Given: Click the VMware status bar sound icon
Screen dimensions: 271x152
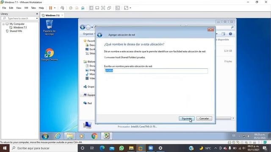Looking at the screenshot, I should tap(246, 142).
